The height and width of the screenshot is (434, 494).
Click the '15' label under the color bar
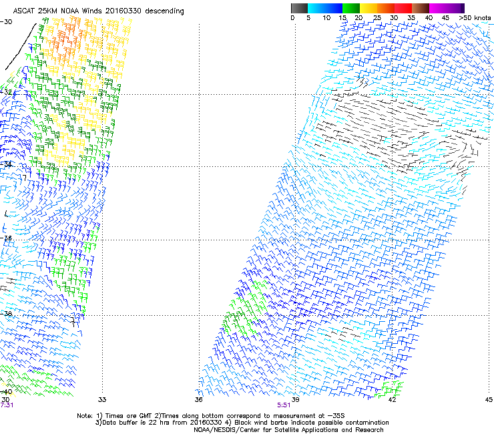pos(342,18)
